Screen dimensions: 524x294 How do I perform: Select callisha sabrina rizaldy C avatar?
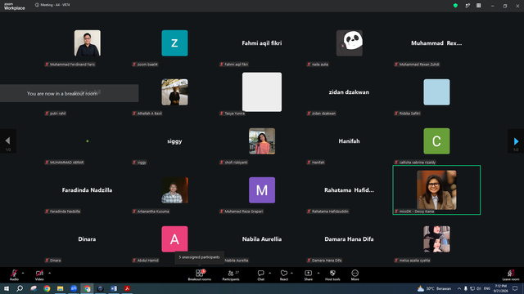point(436,141)
